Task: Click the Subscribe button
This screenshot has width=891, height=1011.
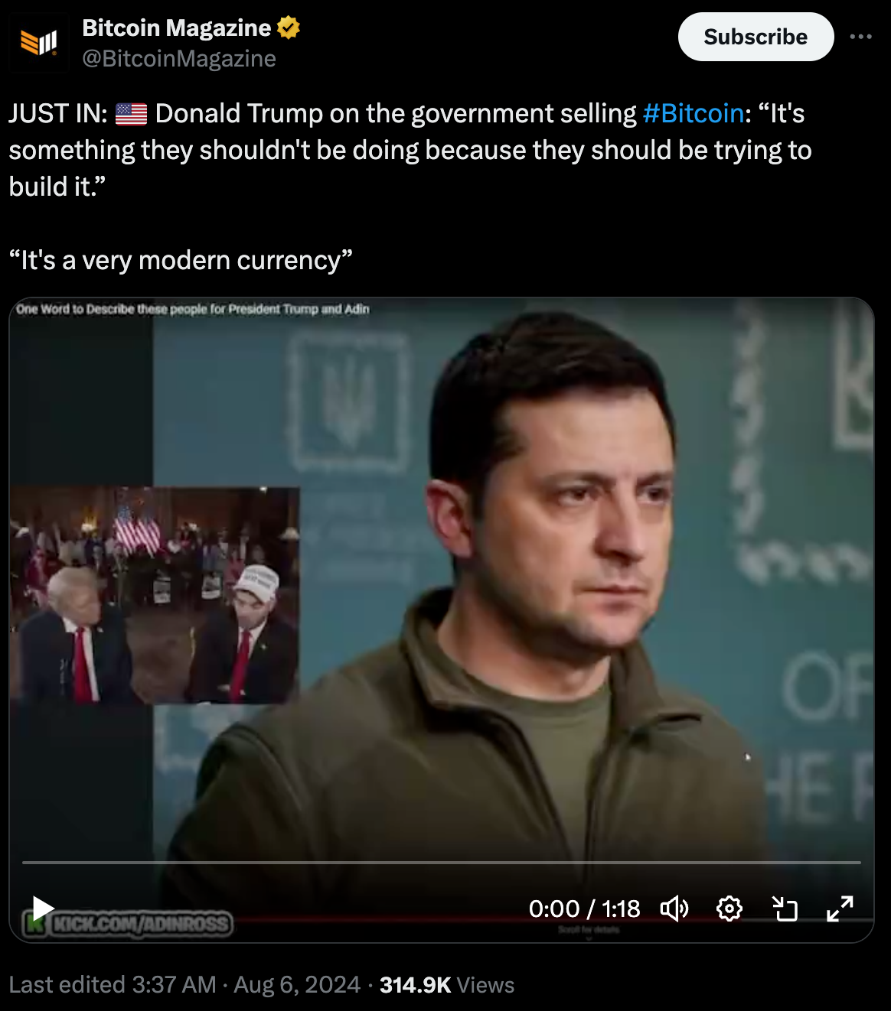Action: pos(756,37)
